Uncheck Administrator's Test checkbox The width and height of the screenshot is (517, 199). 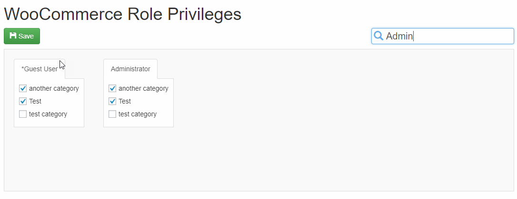tap(112, 101)
